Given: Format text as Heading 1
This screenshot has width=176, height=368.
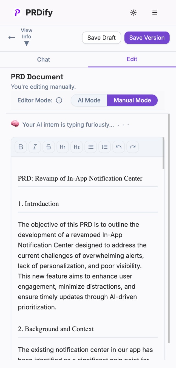Looking at the screenshot, I should 63,147.
